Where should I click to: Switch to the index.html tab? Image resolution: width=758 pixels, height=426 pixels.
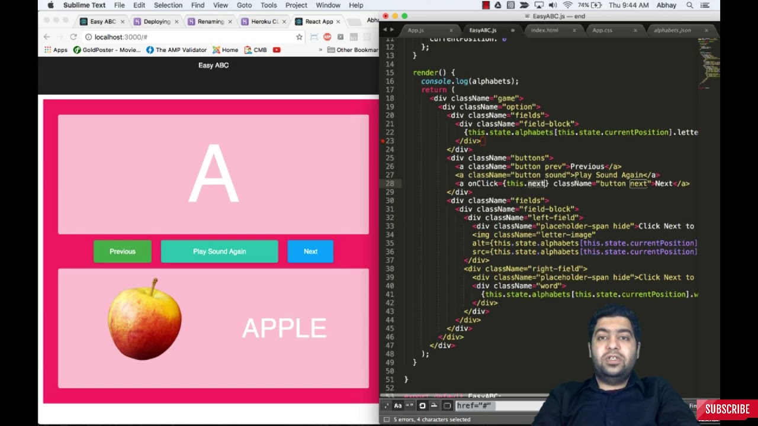click(x=544, y=30)
